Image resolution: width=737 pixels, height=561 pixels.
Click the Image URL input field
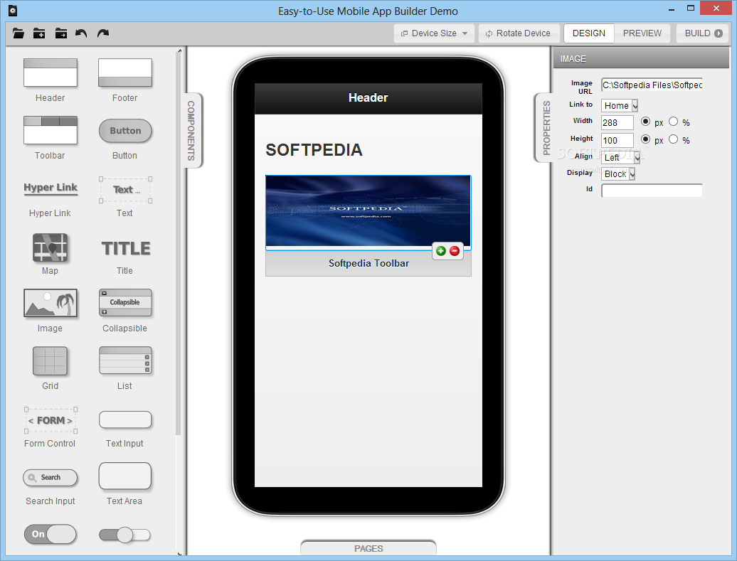pos(652,85)
